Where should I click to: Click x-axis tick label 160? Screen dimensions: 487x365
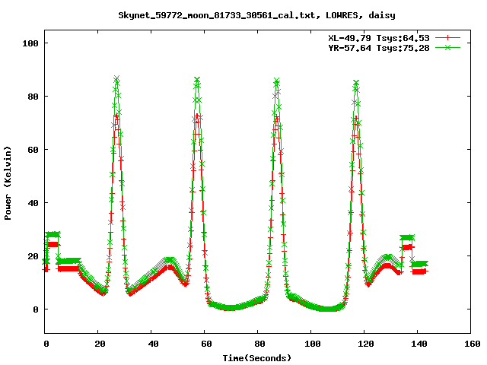pyautogui.click(x=473, y=344)
